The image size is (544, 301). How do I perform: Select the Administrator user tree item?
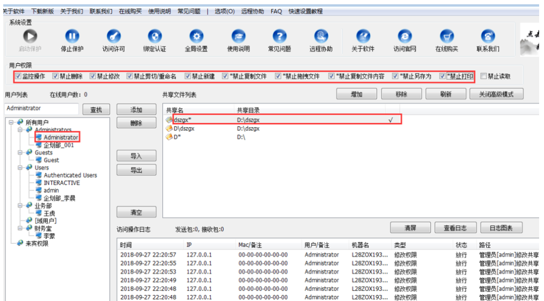tap(61, 138)
